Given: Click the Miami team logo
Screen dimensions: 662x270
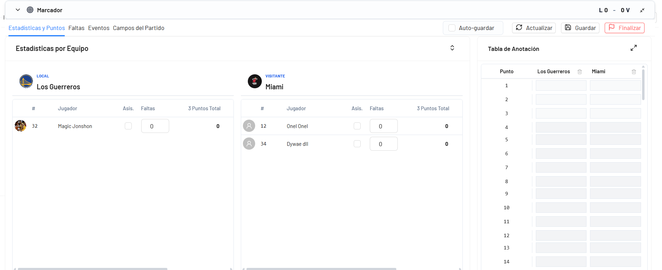Looking at the screenshot, I should 255,81.
